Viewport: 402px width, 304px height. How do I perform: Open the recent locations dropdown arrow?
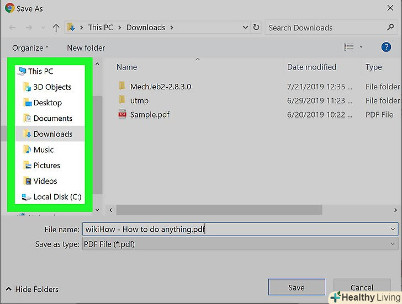point(43,28)
